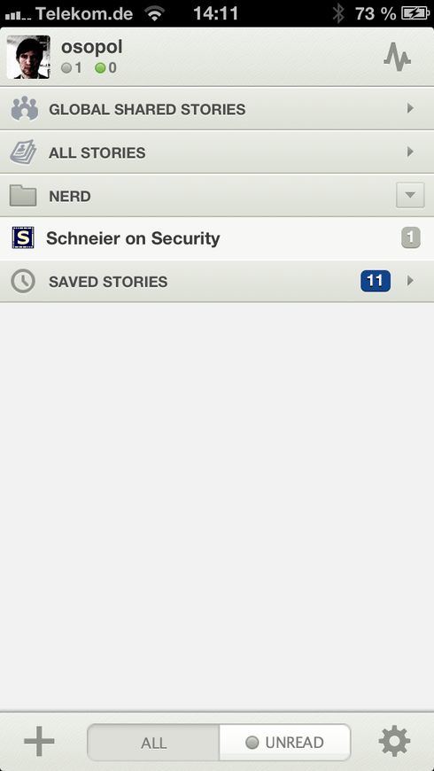Add a new site with plus icon
This screenshot has height=771, width=434.
coord(39,742)
